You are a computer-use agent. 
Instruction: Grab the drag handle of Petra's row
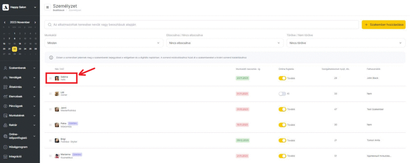[50, 125]
